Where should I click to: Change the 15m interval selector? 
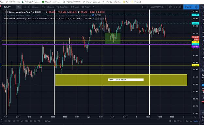click(x=19, y=7)
